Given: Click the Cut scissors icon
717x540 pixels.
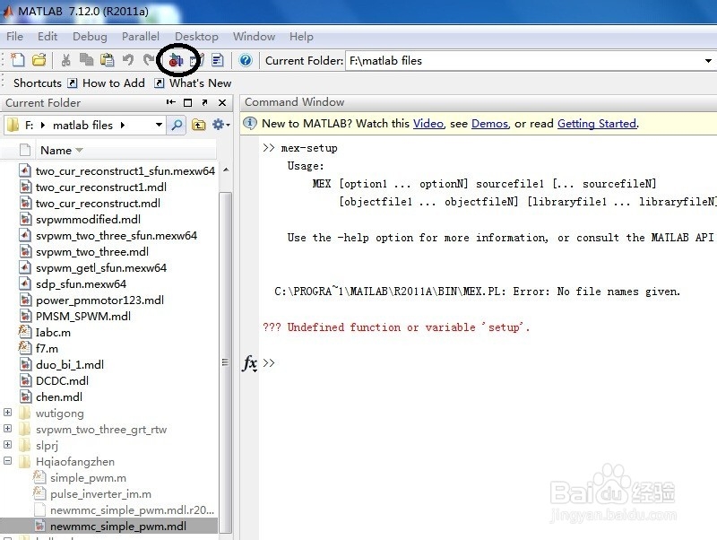Looking at the screenshot, I should coord(65,60).
